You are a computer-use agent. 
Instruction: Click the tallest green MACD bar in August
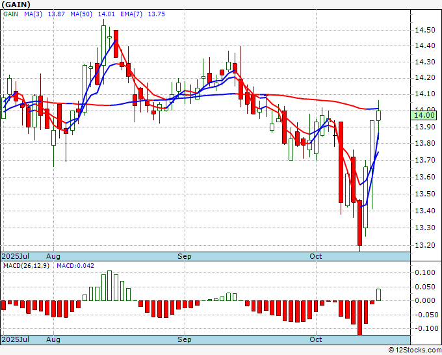[x=109, y=285]
